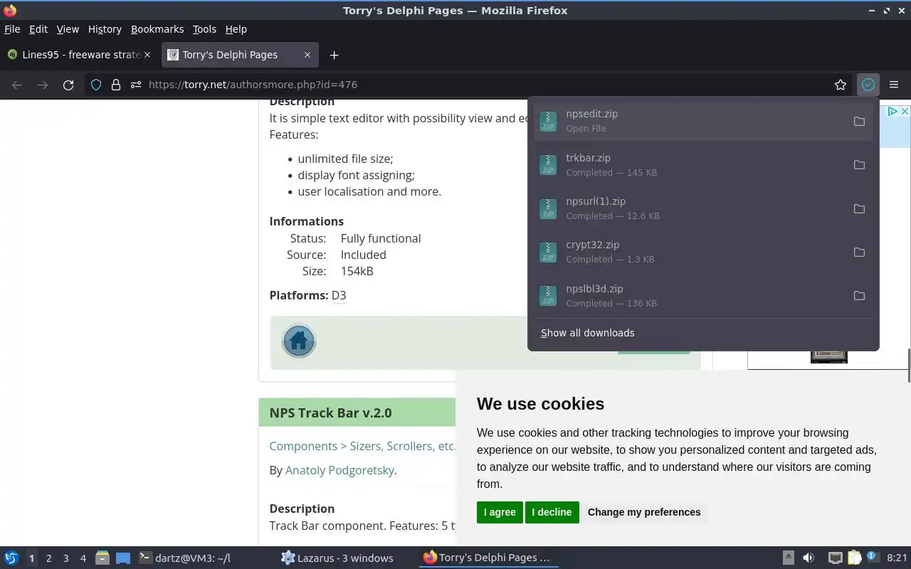This screenshot has width=911, height=569.
Task: Open the Tools menu
Action: pyautogui.click(x=204, y=29)
